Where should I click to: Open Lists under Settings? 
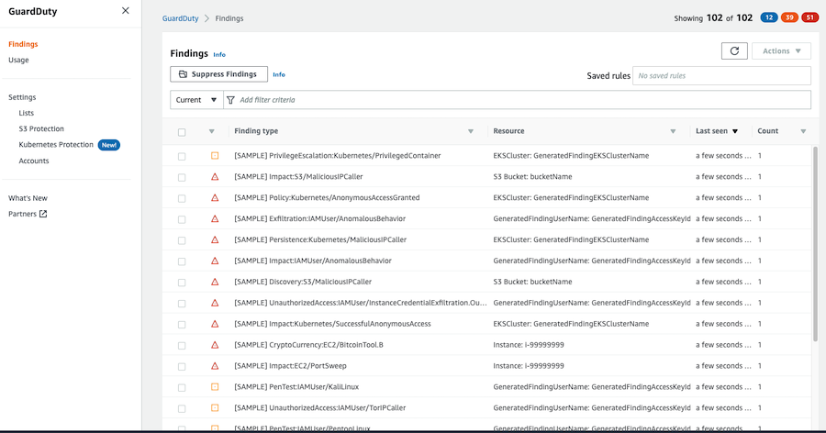(x=27, y=113)
